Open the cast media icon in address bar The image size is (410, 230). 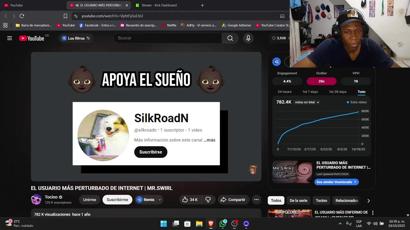(282, 16)
